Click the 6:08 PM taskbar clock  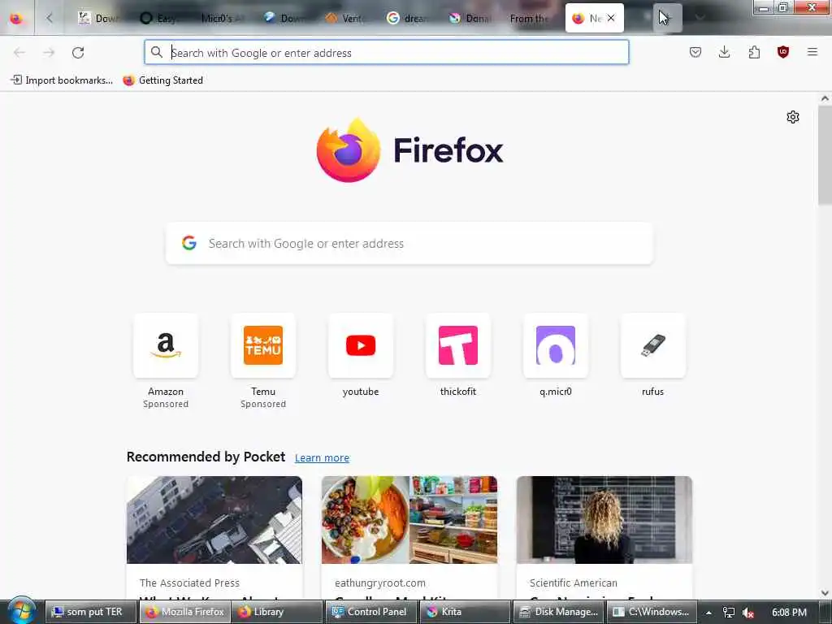pos(789,613)
